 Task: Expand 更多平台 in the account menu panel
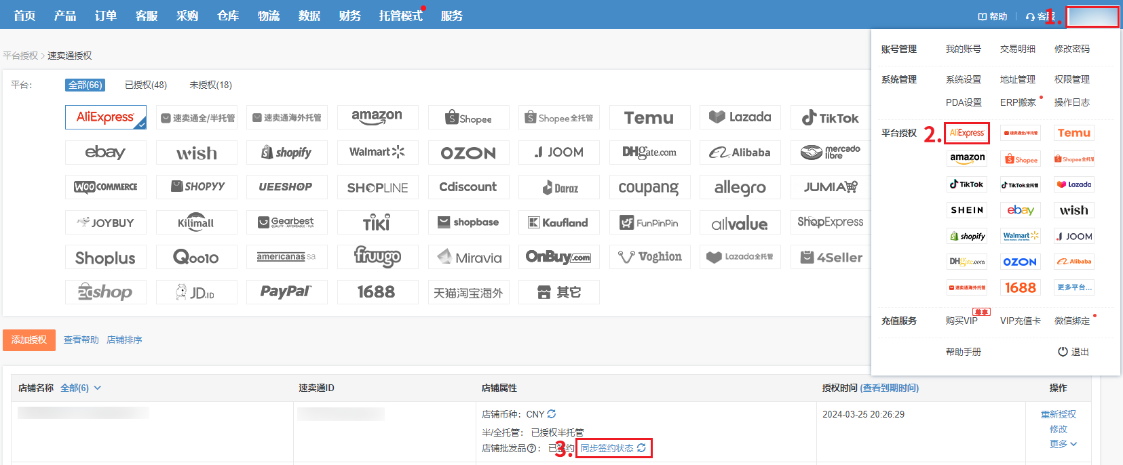1074,287
